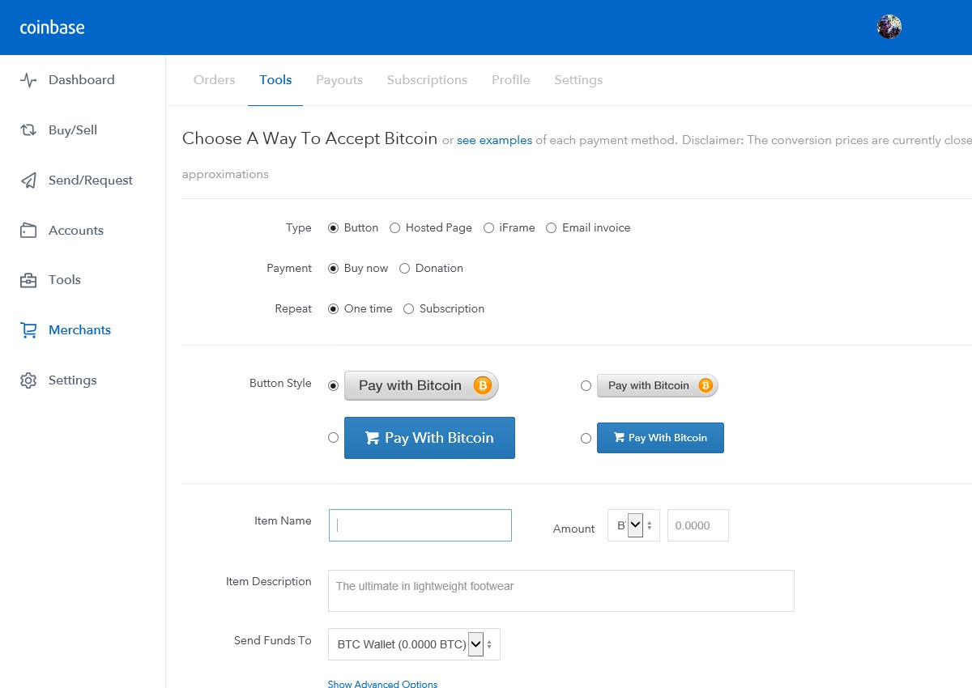The image size is (972, 688).
Task: Select One time repeat option
Action: [333, 309]
